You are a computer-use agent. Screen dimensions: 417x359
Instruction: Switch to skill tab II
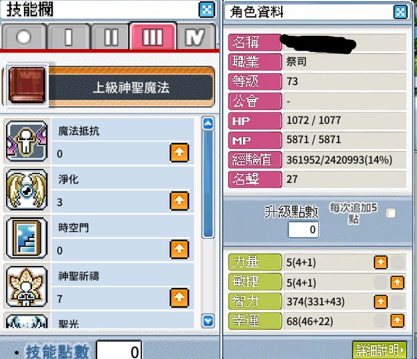[x=111, y=37]
